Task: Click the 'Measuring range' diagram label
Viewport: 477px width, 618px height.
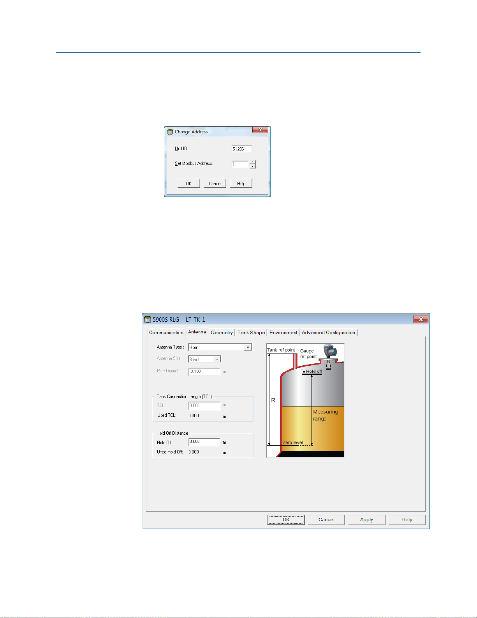Action: point(326,415)
